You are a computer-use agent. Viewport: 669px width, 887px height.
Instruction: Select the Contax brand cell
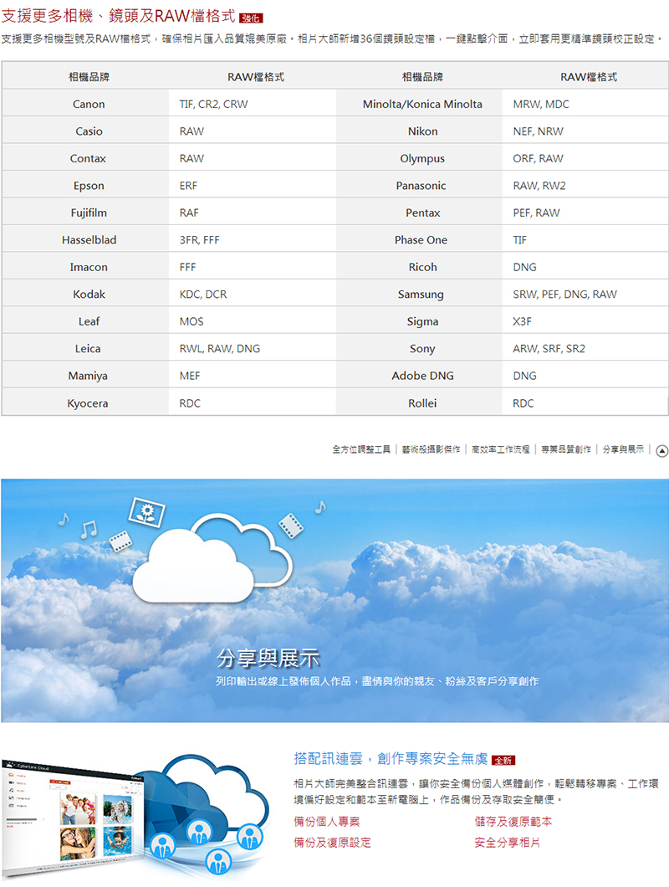click(85, 158)
